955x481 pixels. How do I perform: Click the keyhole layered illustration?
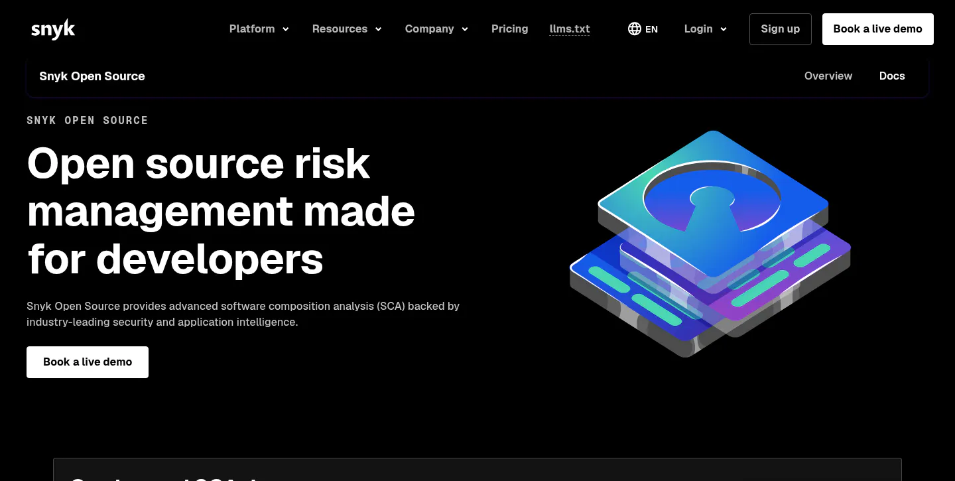tap(710, 243)
